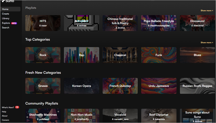Choose the Korean Opera category tile
The image size is (216, 123).
coord(81,86)
